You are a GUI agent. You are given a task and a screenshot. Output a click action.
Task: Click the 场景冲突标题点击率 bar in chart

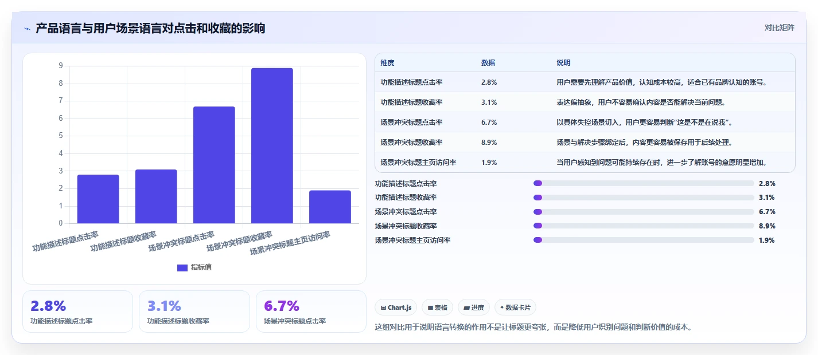point(214,165)
